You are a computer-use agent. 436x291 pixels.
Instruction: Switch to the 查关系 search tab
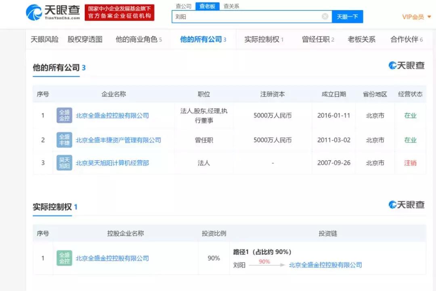[231, 6]
